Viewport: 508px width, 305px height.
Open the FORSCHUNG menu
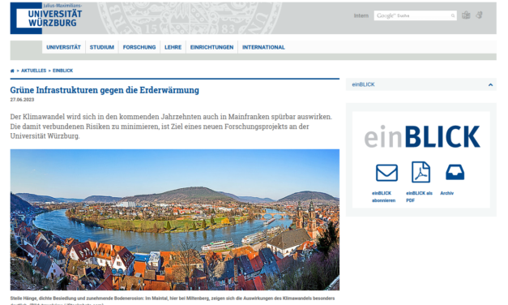[139, 47]
